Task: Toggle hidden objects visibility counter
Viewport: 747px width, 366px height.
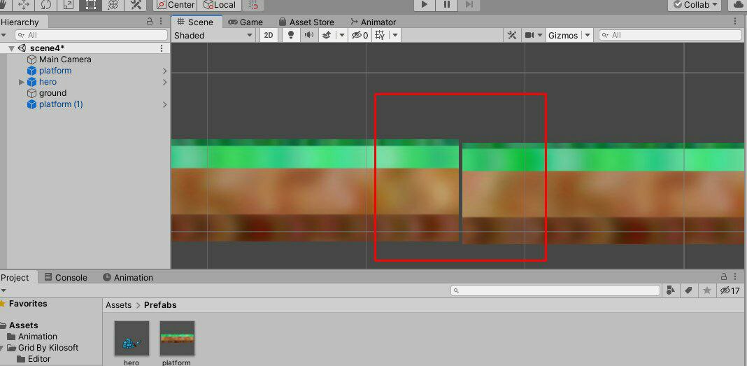Action: [x=360, y=35]
